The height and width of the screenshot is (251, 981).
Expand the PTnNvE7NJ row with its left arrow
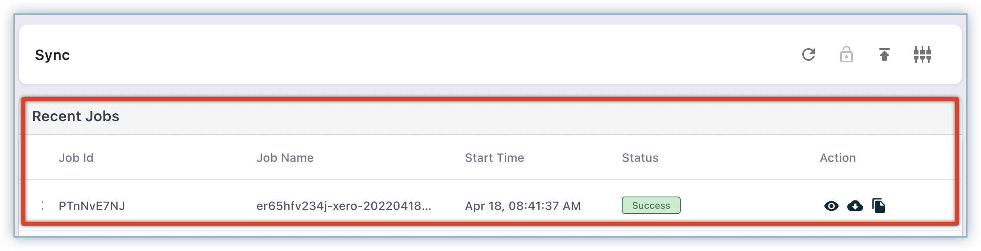[42, 205]
